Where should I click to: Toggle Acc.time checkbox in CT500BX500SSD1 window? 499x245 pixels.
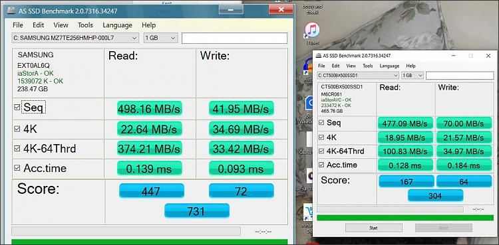click(x=321, y=165)
